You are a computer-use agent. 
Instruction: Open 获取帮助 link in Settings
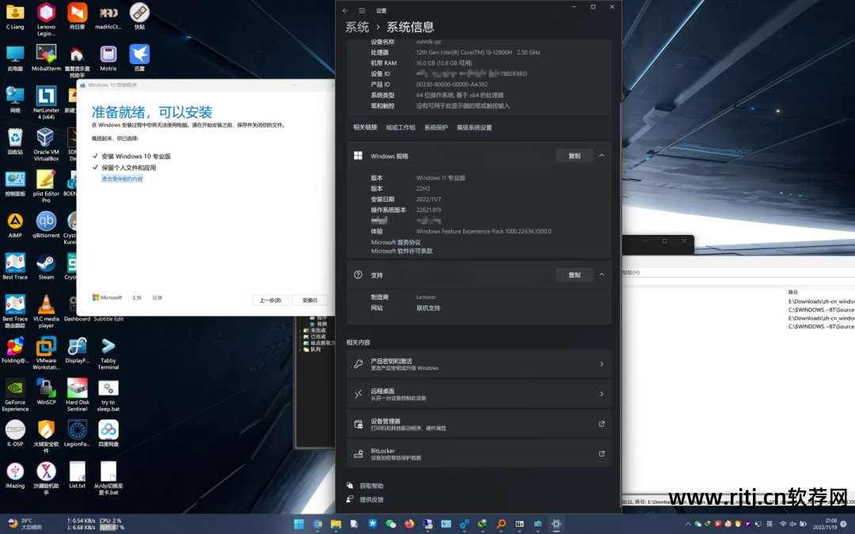[x=371, y=486]
